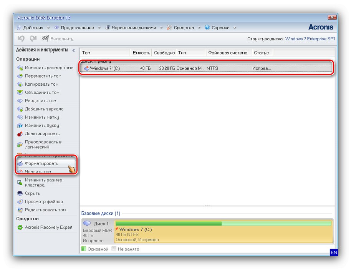Click the green Основной legend swatch
The image size is (351, 269).
(83, 249)
